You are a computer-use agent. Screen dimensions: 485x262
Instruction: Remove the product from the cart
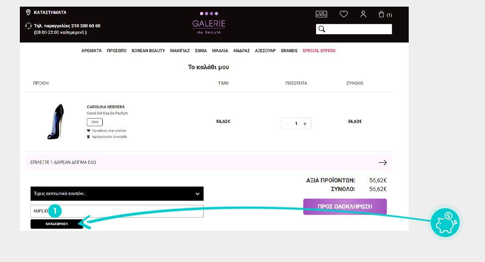107,137
